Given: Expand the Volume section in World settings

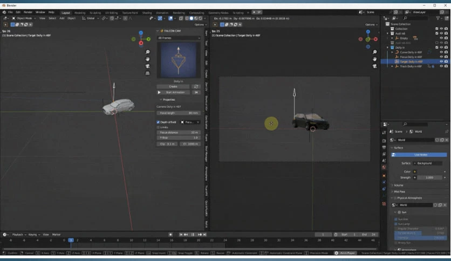Looking at the screenshot, I should 398,186.
